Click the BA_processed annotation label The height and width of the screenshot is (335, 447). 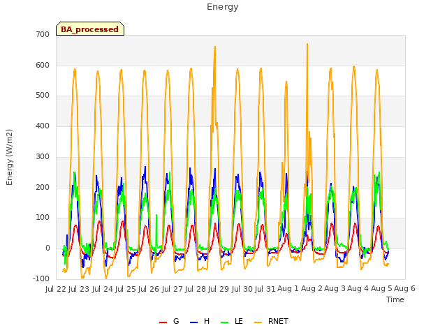[x=90, y=29]
